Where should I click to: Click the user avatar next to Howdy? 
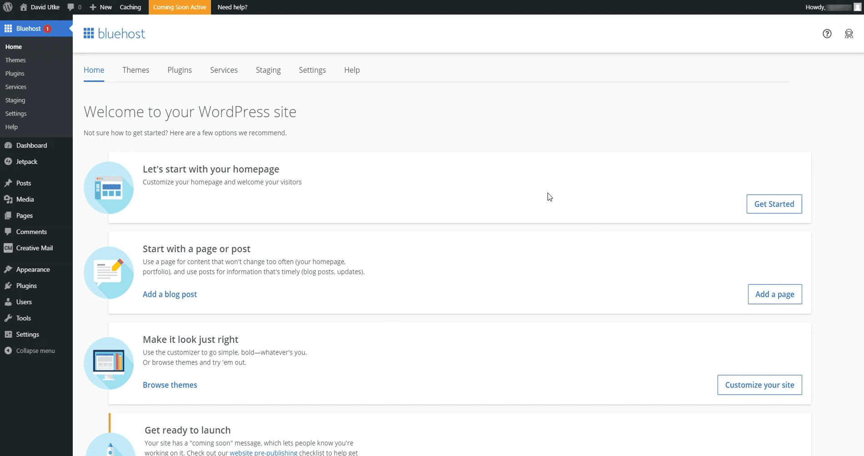pyautogui.click(x=858, y=7)
